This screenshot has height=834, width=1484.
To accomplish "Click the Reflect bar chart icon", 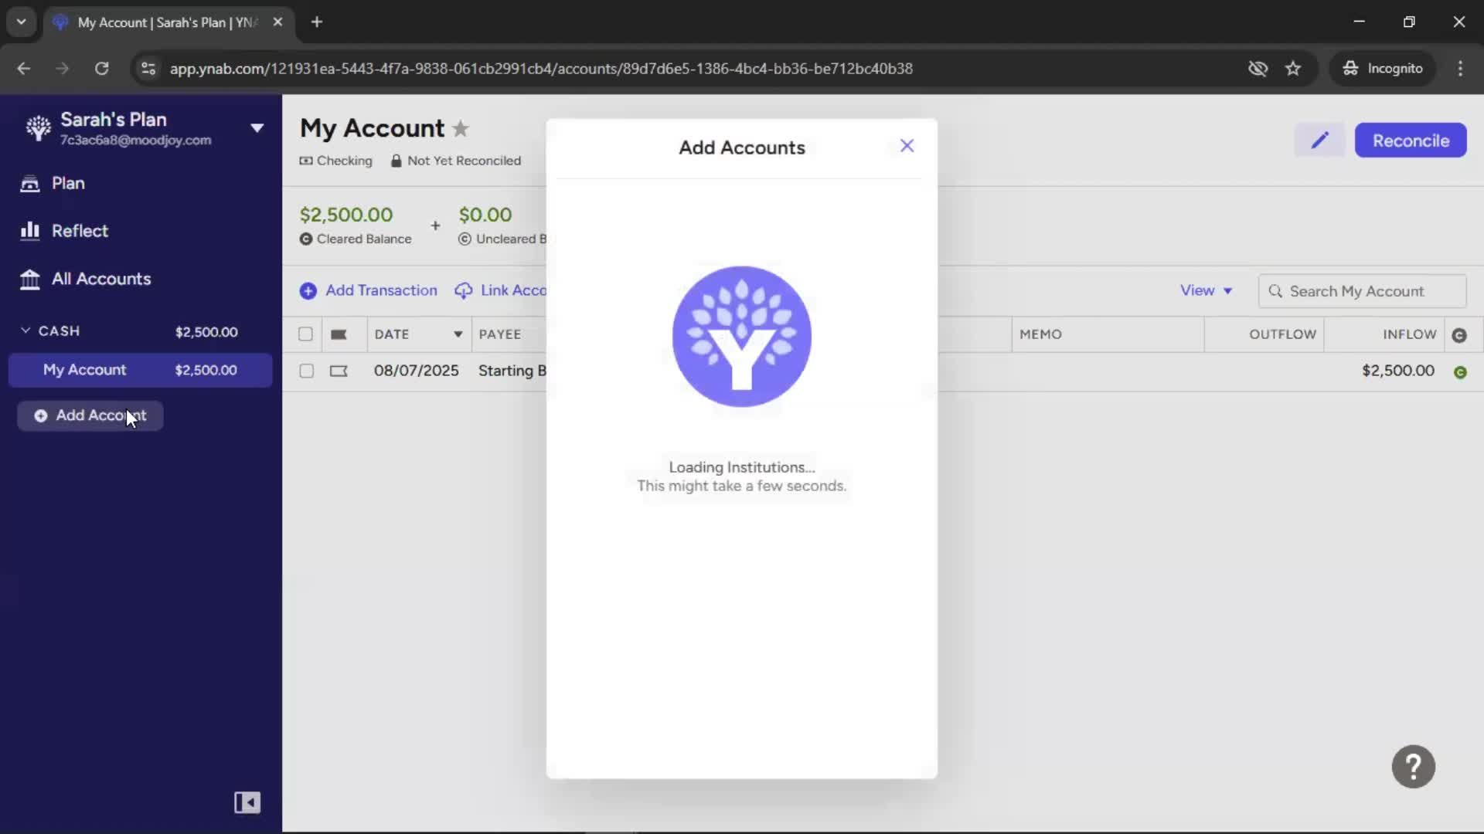I will click(x=29, y=231).
